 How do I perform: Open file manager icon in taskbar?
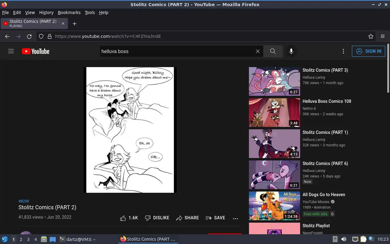tap(44, 239)
